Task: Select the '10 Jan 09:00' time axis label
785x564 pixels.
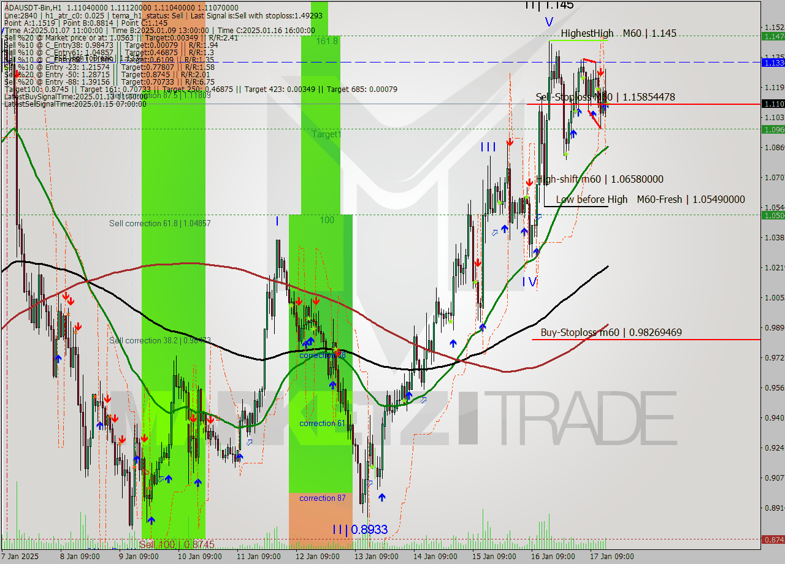Action: (201, 557)
